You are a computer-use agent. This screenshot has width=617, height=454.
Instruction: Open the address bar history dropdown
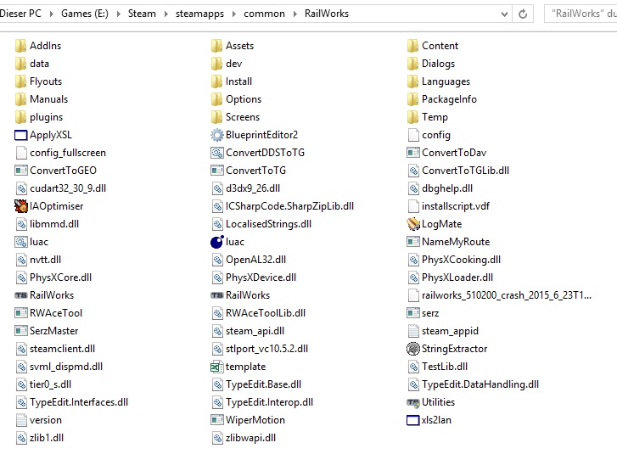pyautogui.click(x=504, y=14)
